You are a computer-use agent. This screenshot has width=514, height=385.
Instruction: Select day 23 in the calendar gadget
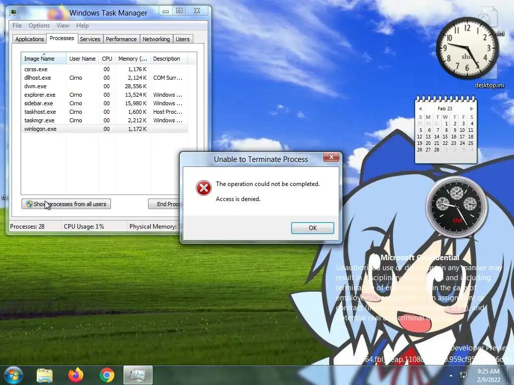click(454, 143)
